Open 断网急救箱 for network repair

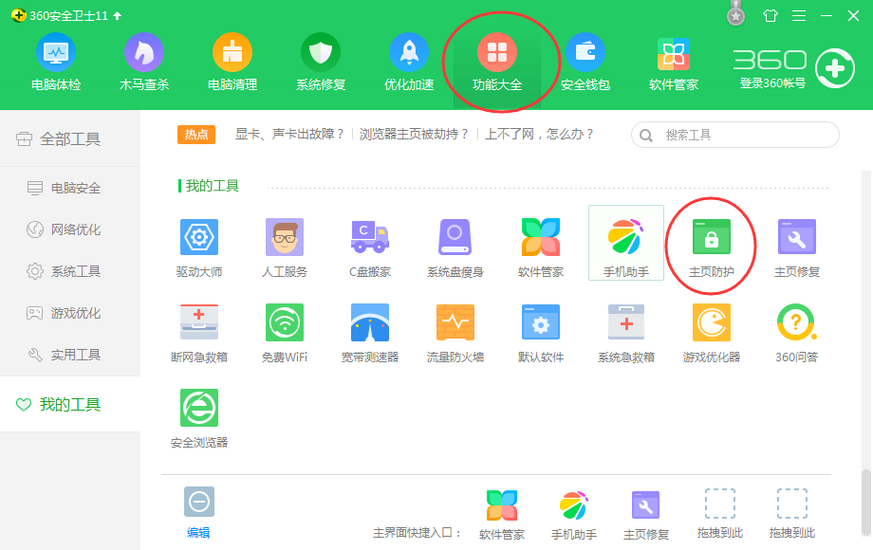pyautogui.click(x=198, y=330)
